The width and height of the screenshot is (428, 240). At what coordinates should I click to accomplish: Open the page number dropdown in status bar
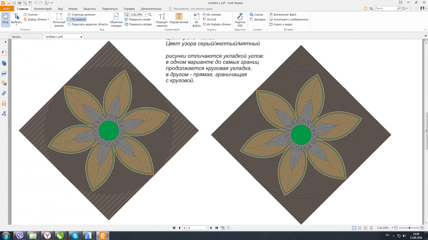tap(207, 228)
